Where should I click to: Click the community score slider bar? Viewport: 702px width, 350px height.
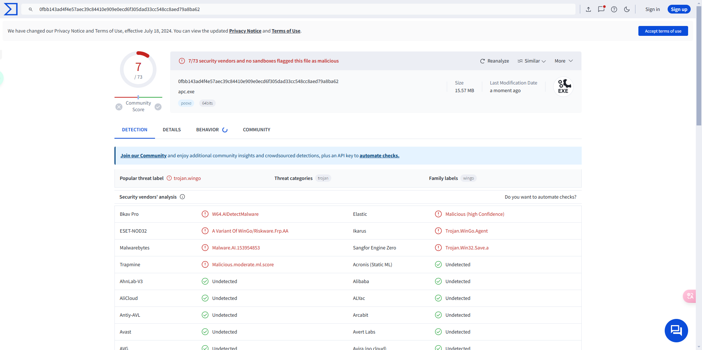[x=138, y=97]
